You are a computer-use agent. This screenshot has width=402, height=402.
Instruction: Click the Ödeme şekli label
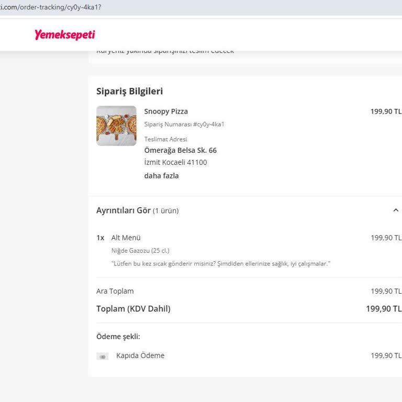[x=118, y=337]
